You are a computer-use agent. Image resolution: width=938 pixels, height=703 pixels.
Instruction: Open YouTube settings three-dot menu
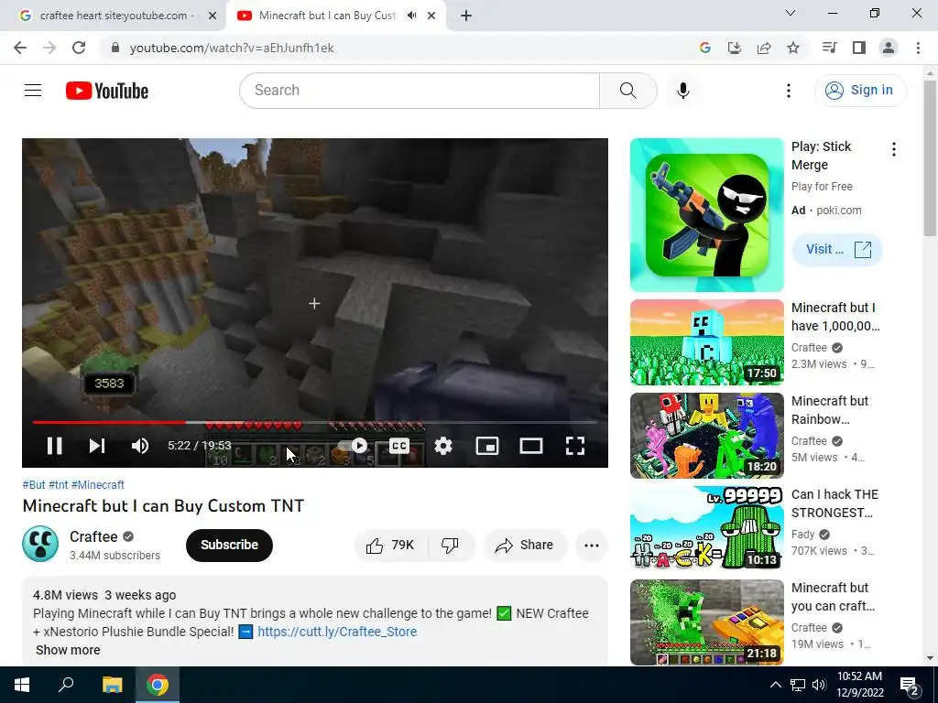point(789,91)
